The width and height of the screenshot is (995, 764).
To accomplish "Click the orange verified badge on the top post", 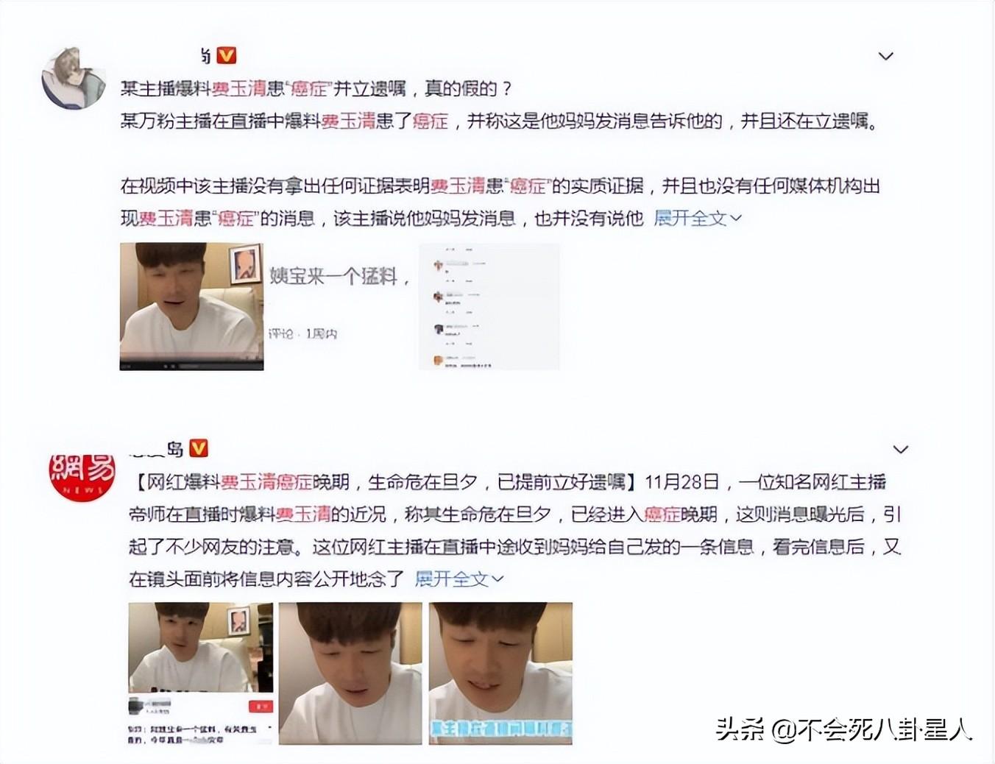I will coord(227,56).
